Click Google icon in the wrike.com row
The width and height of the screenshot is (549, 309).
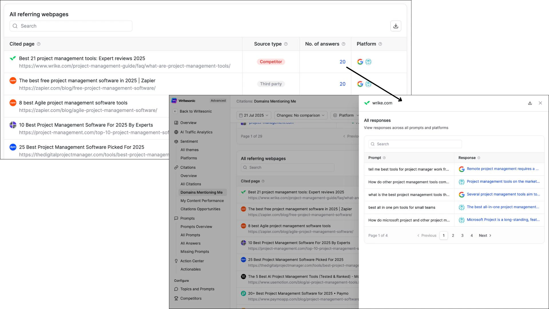coord(360,62)
